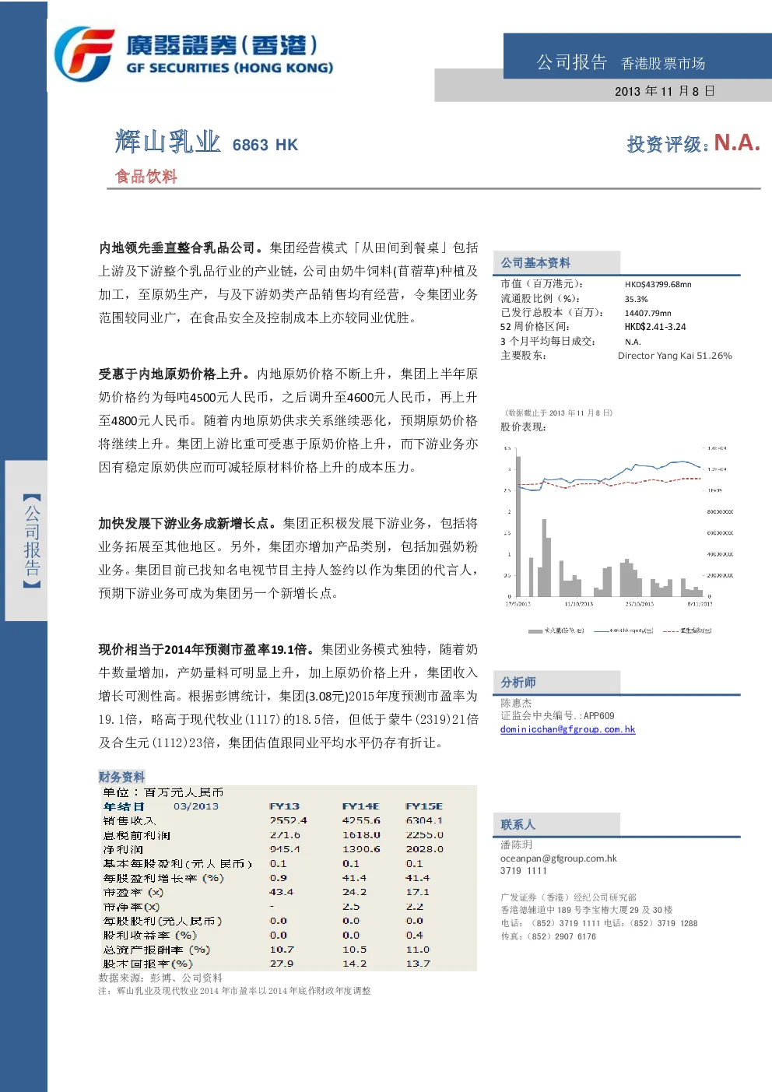The image size is (772, 1092).
Task: Select the free-float value '35.3%'
Action: click(x=636, y=299)
